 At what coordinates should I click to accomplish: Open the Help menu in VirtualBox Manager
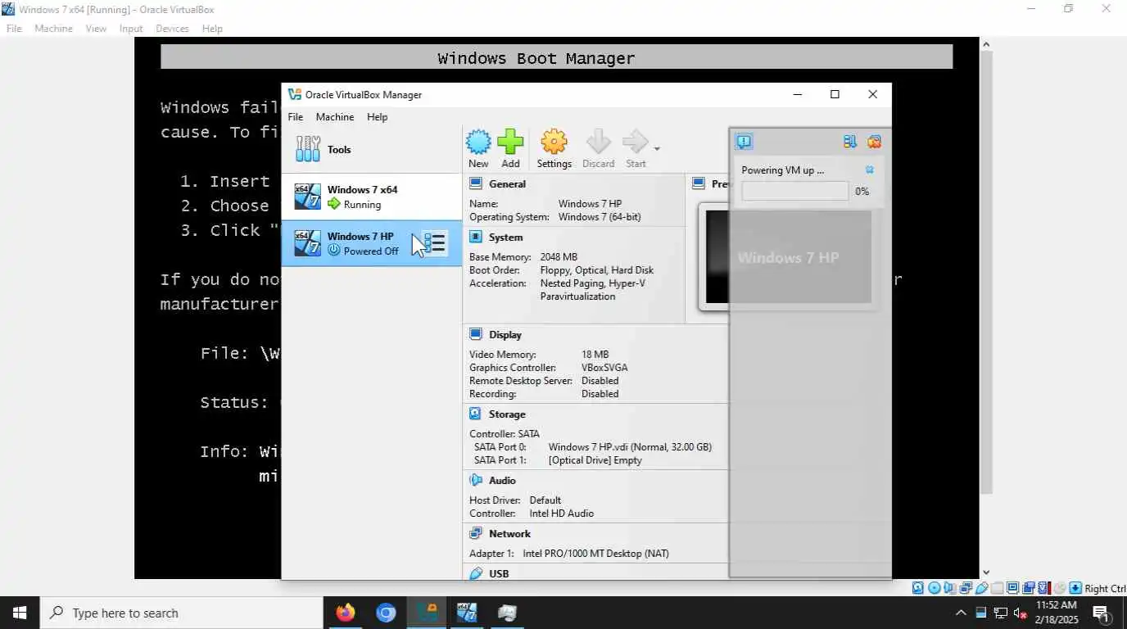click(377, 117)
